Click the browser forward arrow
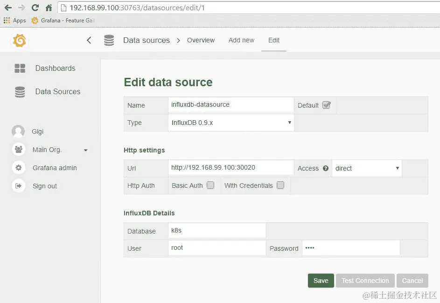The height and width of the screenshot is (303, 440). (21, 7)
